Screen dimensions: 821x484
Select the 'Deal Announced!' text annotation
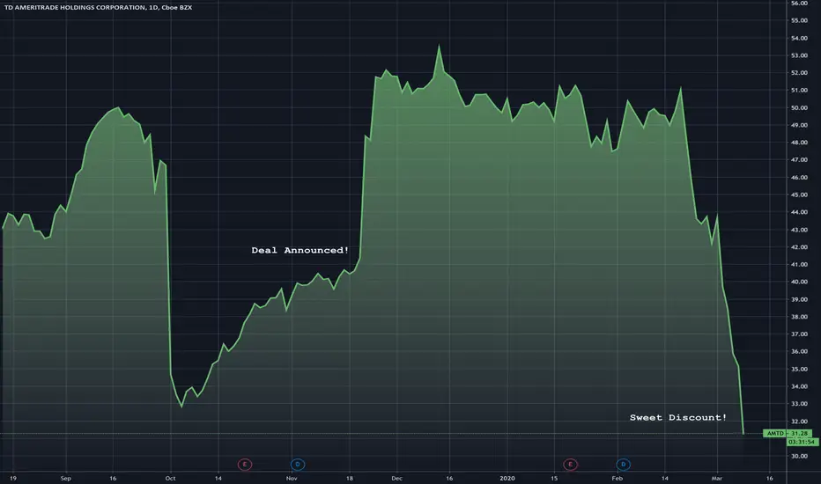(x=300, y=250)
